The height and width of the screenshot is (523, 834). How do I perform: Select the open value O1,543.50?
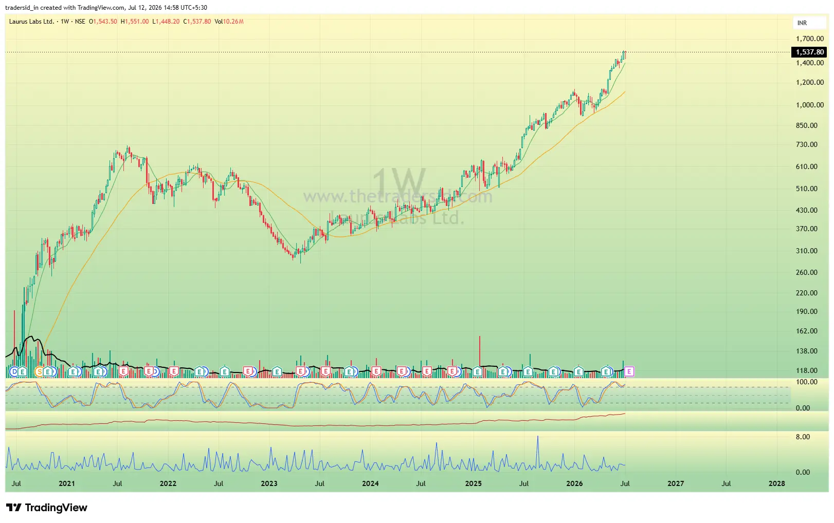(103, 22)
